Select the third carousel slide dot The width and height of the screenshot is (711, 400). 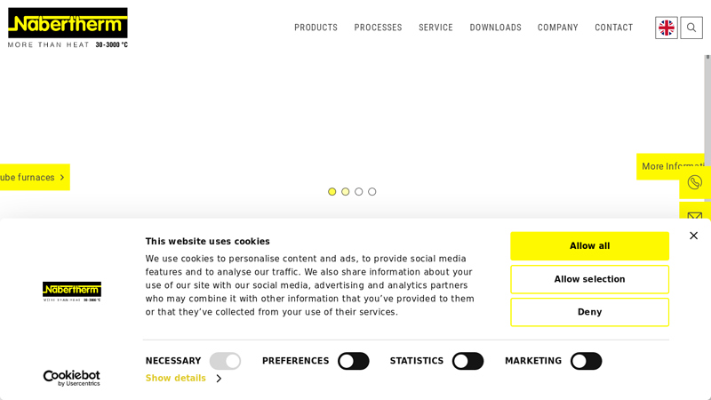pos(359,192)
